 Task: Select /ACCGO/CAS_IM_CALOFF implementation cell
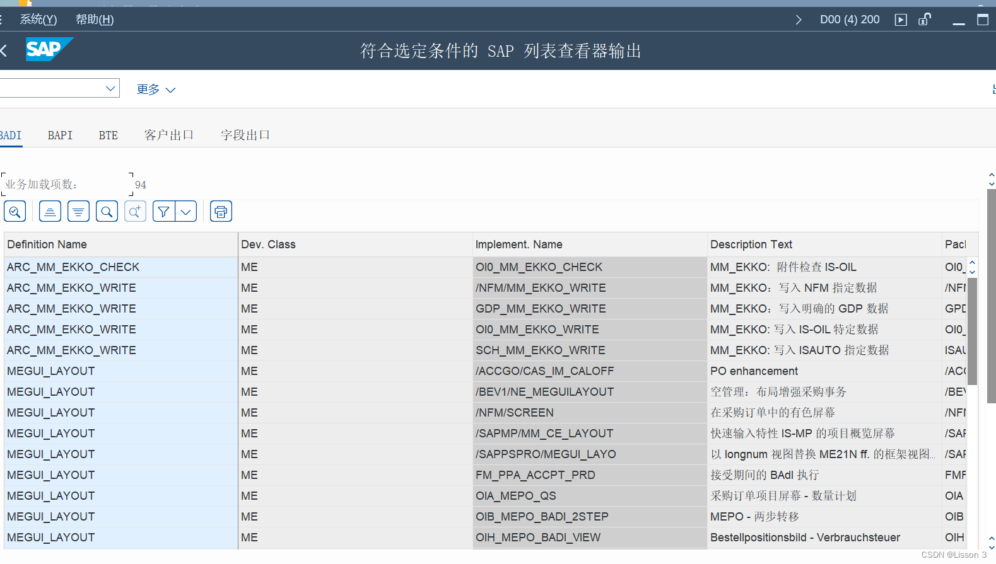coord(590,371)
